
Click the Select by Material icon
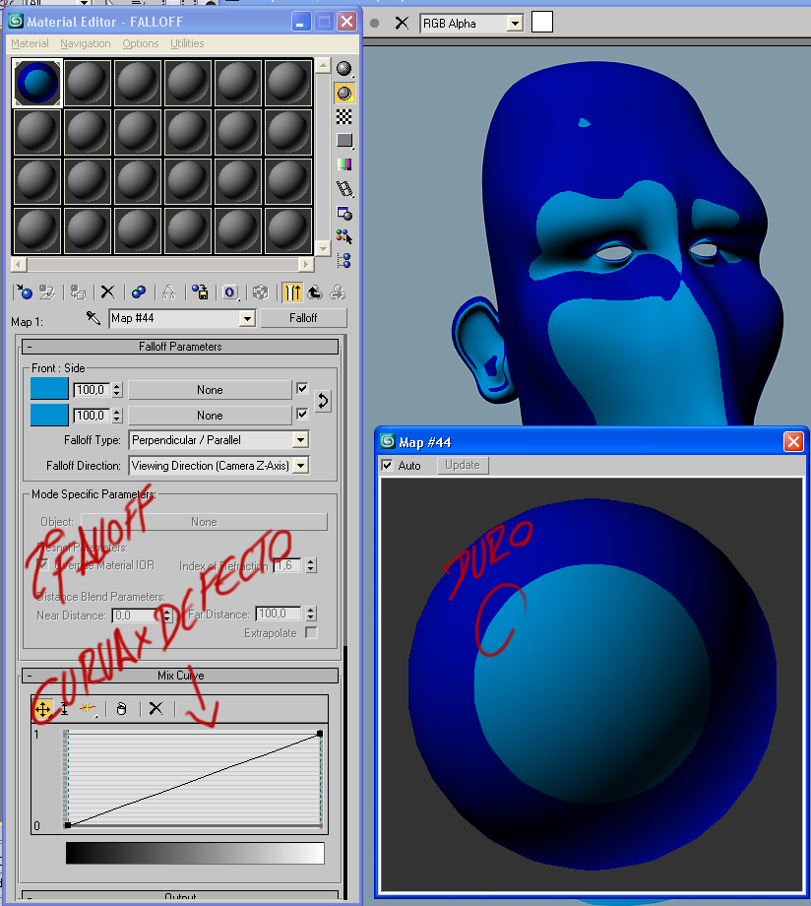pyautogui.click(x=344, y=236)
